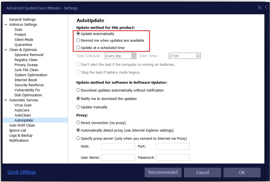The image size is (270, 182).
Task: Select Registry Clean in sidebar
Action: 26,60
